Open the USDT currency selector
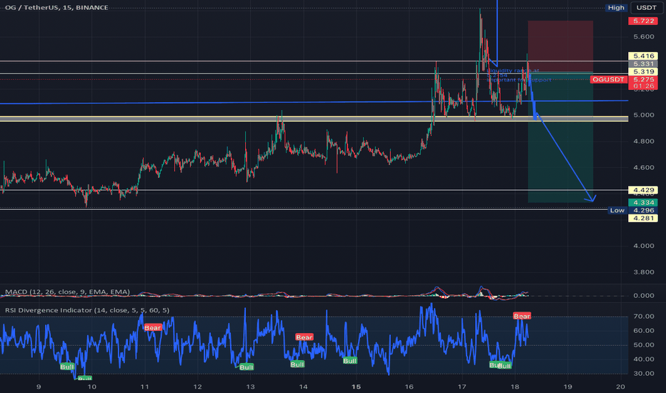This screenshot has height=393, width=666. tap(647, 8)
